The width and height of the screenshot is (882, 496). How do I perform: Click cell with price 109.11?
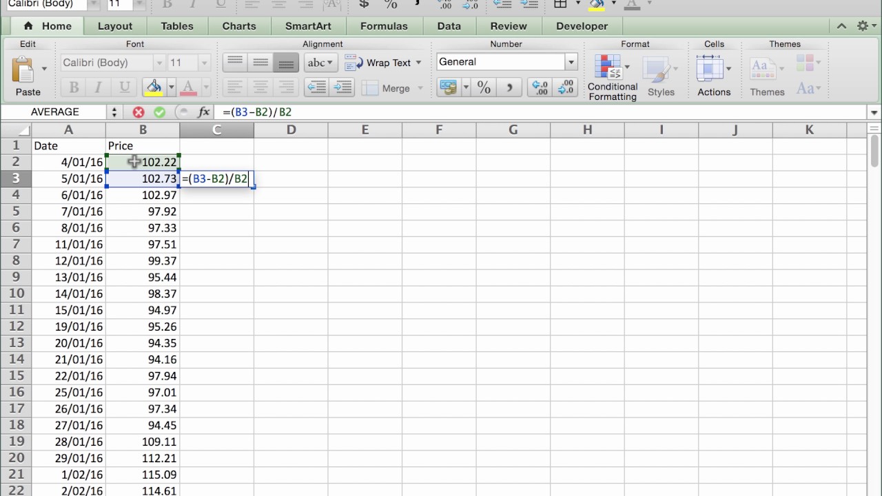(x=143, y=442)
